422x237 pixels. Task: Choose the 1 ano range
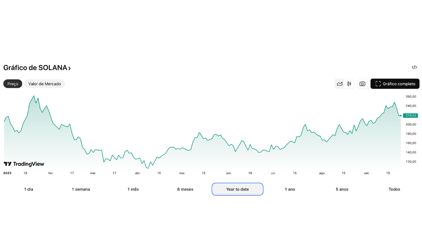pos(290,189)
